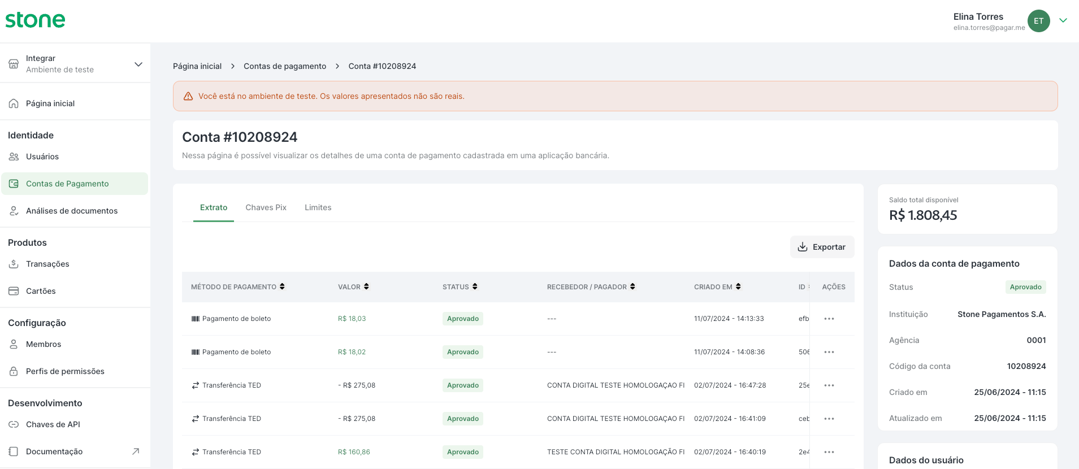Image resolution: width=1079 pixels, height=469 pixels.
Task: Click the Documentação book icon
Action: 14,451
